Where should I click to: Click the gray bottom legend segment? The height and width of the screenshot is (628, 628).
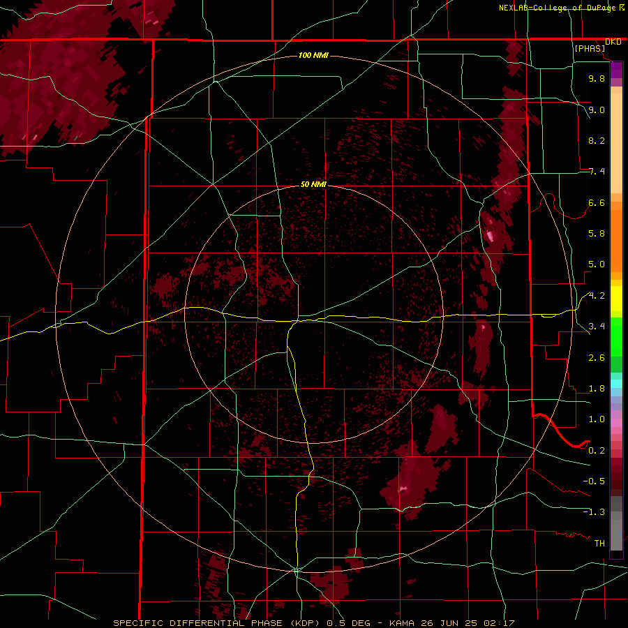point(616,534)
